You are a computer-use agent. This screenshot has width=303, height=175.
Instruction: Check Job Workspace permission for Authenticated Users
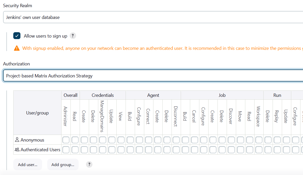[x=259, y=150]
